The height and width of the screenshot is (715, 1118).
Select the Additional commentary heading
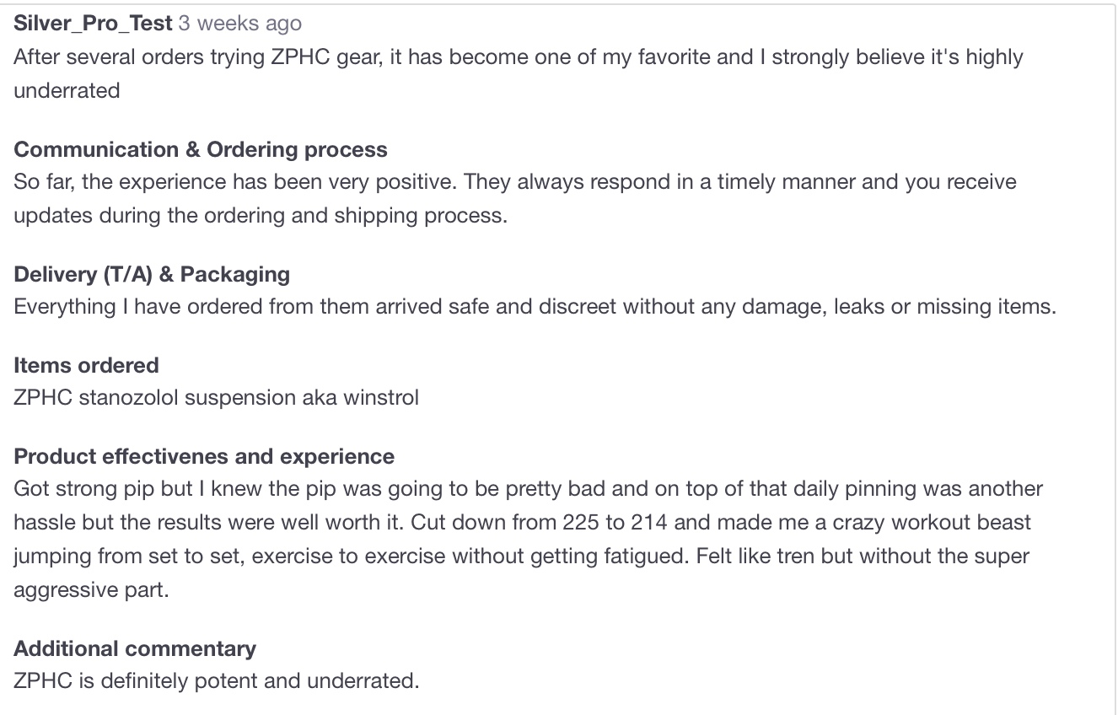(135, 648)
